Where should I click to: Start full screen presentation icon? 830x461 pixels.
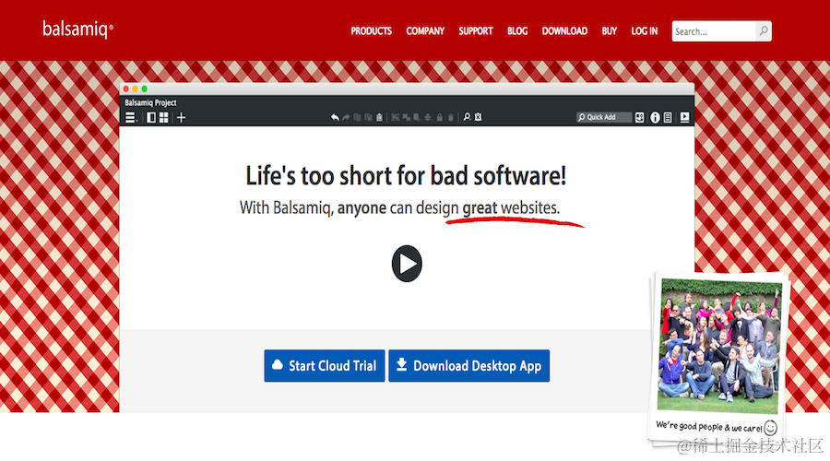click(x=685, y=117)
